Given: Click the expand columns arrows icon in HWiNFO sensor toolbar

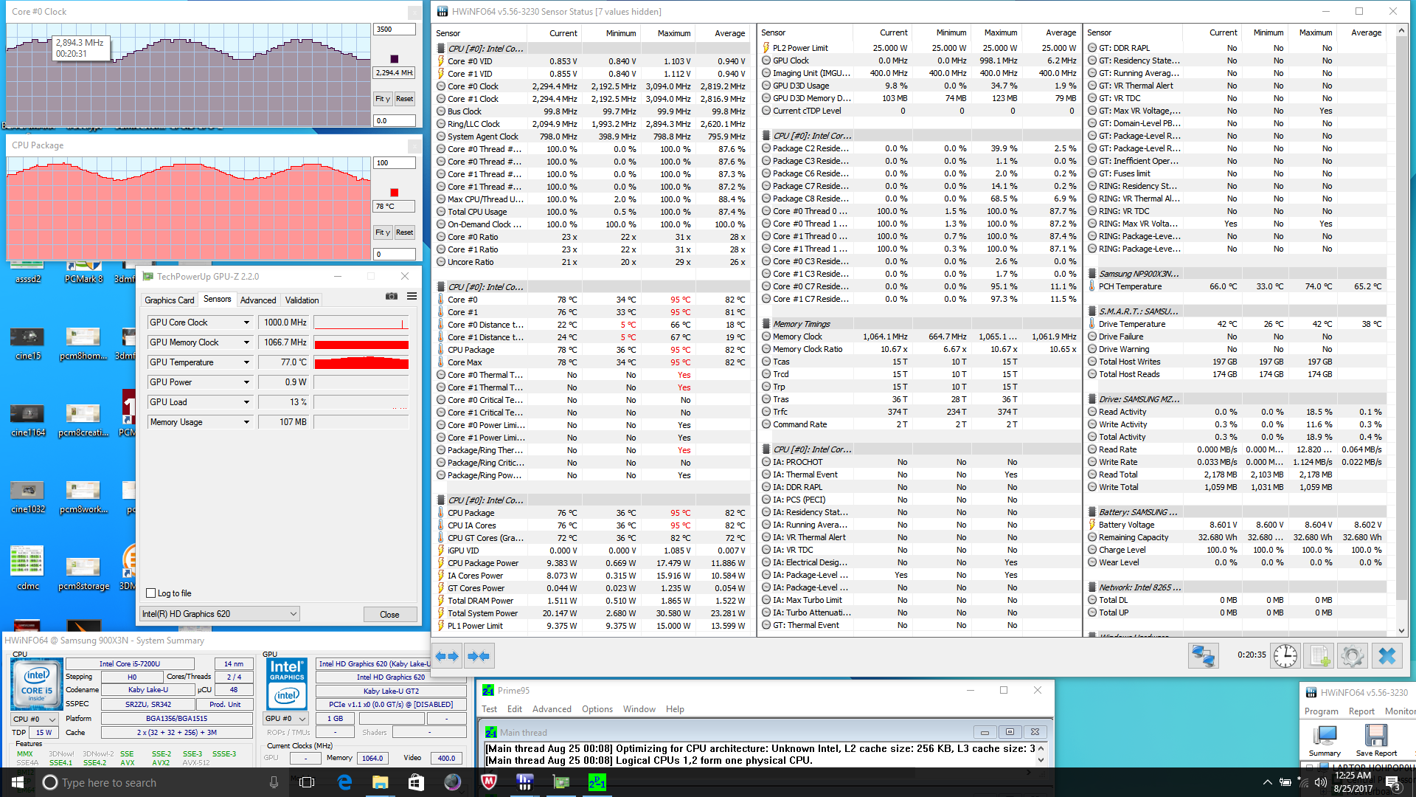Looking at the screenshot, I should click(x=447, y=656).
